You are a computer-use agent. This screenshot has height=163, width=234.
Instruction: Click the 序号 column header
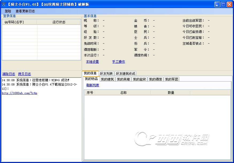[90, 93]
